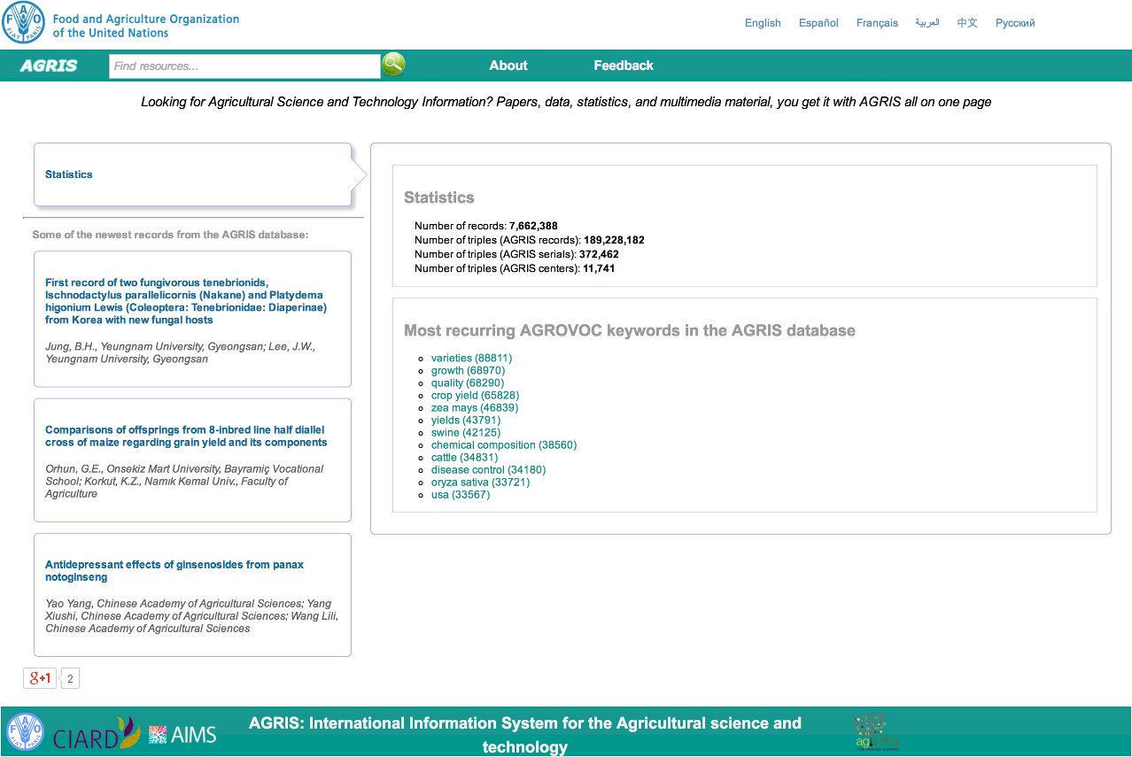1132x757 pixels.
Task: Open the AIMS logo in the footer
Action: (x=182, y=734)
